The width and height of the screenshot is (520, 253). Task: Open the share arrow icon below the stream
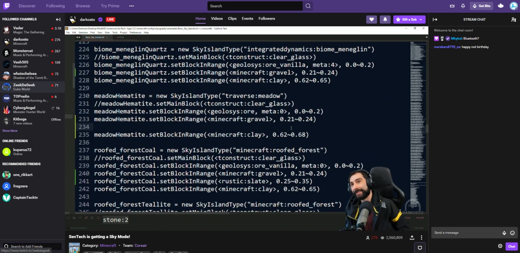[412, 237]
